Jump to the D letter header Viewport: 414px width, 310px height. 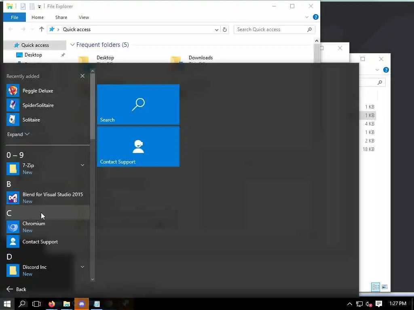(x=9, y=257)
